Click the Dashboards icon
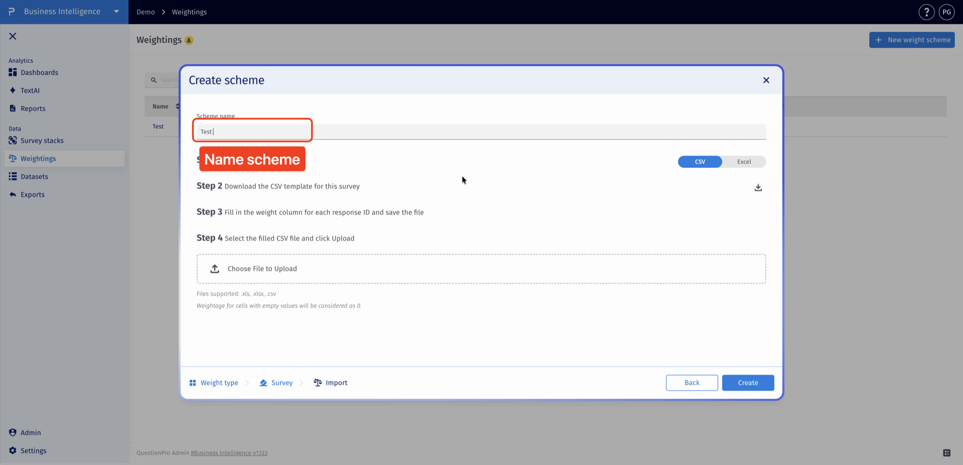The image size is (963, 465). point(13,72)
